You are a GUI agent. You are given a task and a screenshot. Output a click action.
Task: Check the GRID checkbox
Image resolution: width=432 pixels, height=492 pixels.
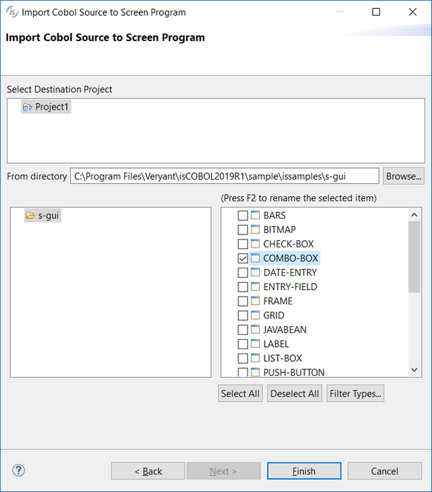click(x=243, y=315)
